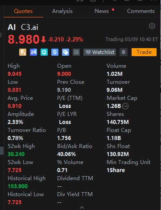Click the Prev Close value 9.190
Image resolution: width=161 pixels, height=210 pixels.
(64, 90)
